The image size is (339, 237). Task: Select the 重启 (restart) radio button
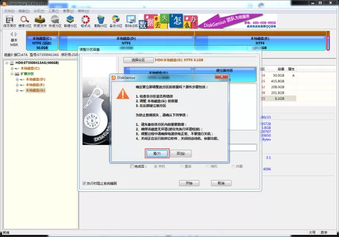pos(182,166)
